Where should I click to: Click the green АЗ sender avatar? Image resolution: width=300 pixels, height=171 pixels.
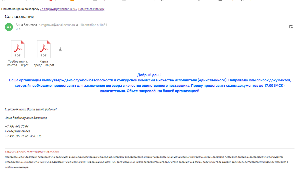tap(9, 27)
